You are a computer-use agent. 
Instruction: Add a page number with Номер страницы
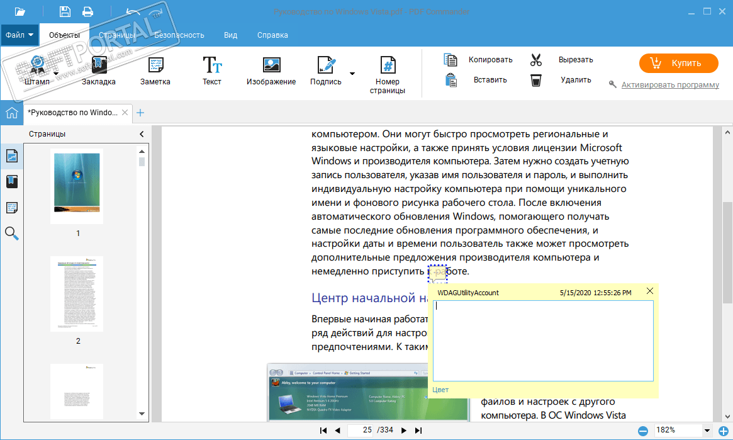coord(388,75)
